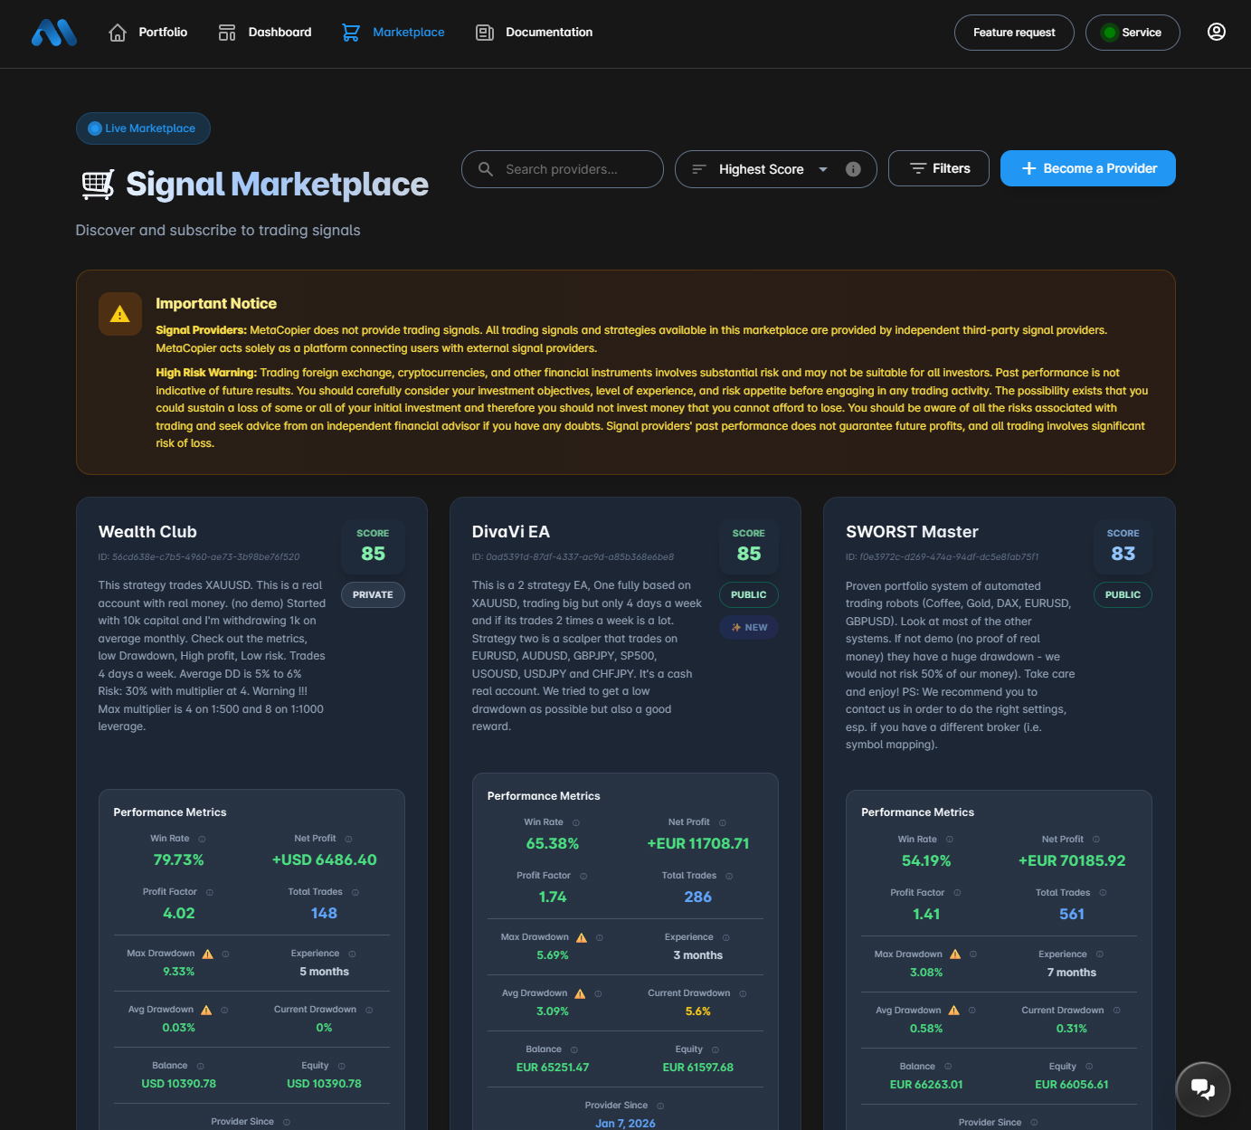Click Max Drawdown warning icon in DivaVi EA
The image size is (1251, 1130).
coord(582,938)
